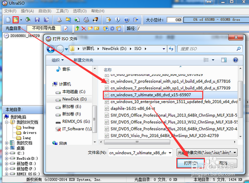
Task: Open the 选项(O) menu
Action: point(80,11)
